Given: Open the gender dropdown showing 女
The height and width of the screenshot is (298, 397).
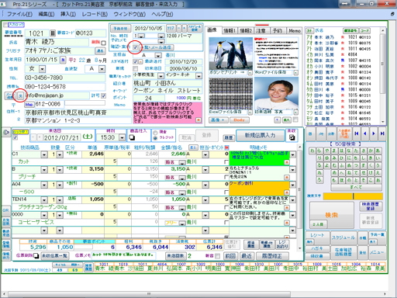Looking at the screenshot, I should tap(42, 69).
